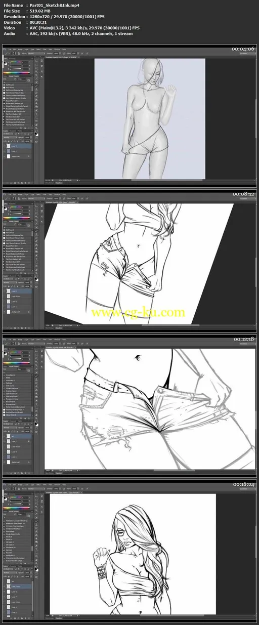Select Layer 4 copy in the 00:08:12 frame
259x625 pixels.
click(17, 296)
